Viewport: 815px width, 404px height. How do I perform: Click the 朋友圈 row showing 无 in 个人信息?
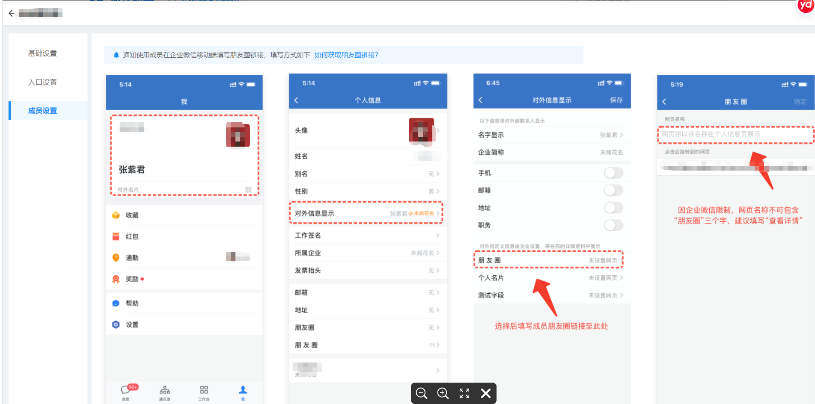tap(368, 327)
